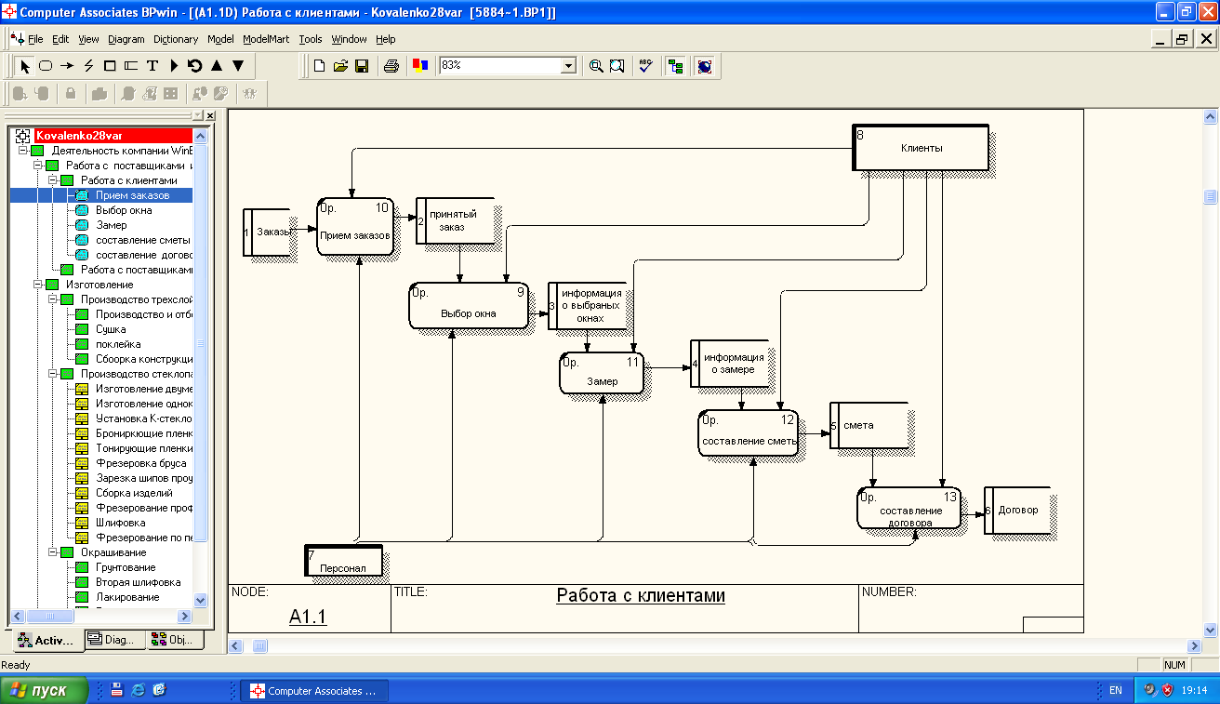Collapse the Окрашивание tree node
The width and height of the screenshot is (1220, 704).
click(x=53, y=552)
